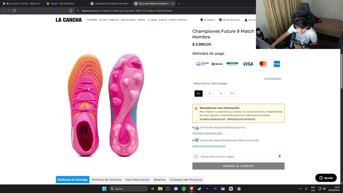
Task: Click the Mastercard payment logo
Action: 263,64
